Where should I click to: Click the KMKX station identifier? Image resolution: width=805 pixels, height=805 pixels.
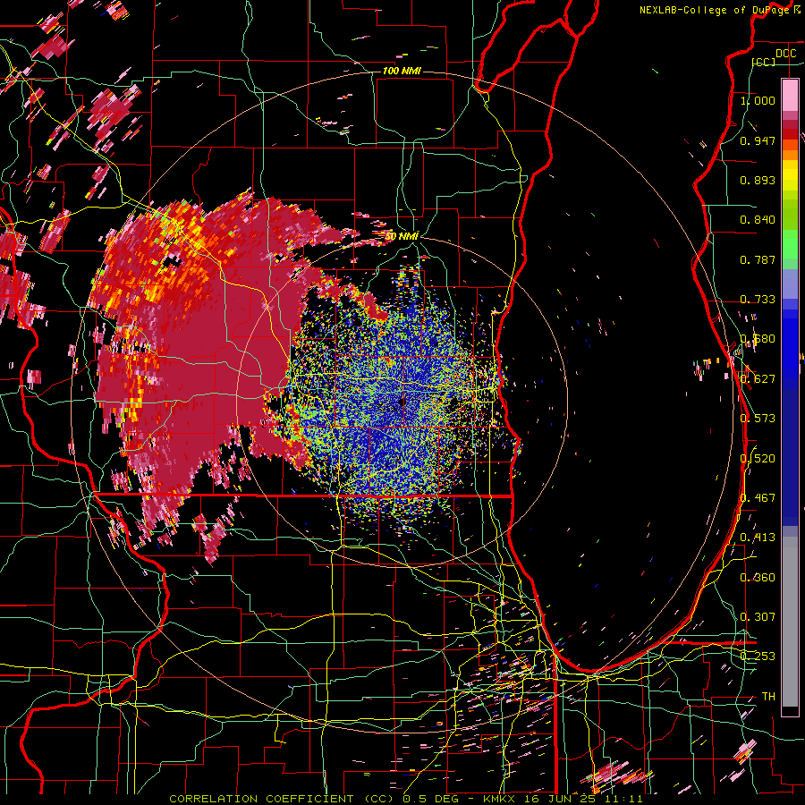pos(501,799)
